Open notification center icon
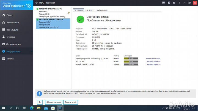The image size is (198, 111). 193,108
